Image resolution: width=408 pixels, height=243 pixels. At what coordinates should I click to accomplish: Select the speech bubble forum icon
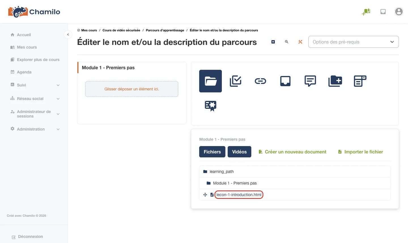310,81
